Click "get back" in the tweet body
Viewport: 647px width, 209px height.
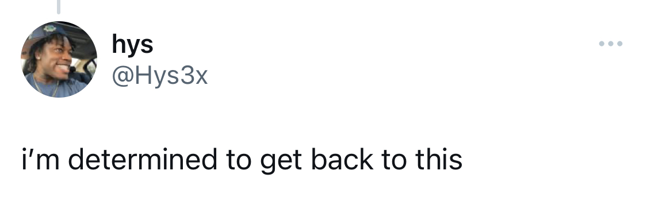[316, 160]
